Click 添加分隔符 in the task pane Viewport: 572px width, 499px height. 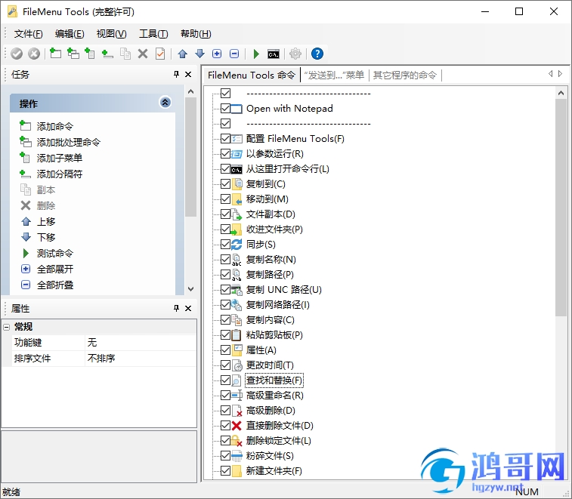point(60,174)
